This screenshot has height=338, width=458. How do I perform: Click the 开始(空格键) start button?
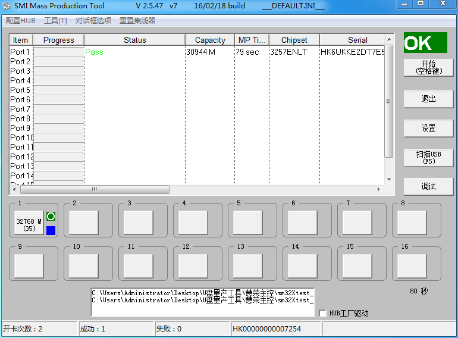tap(428, 68)
